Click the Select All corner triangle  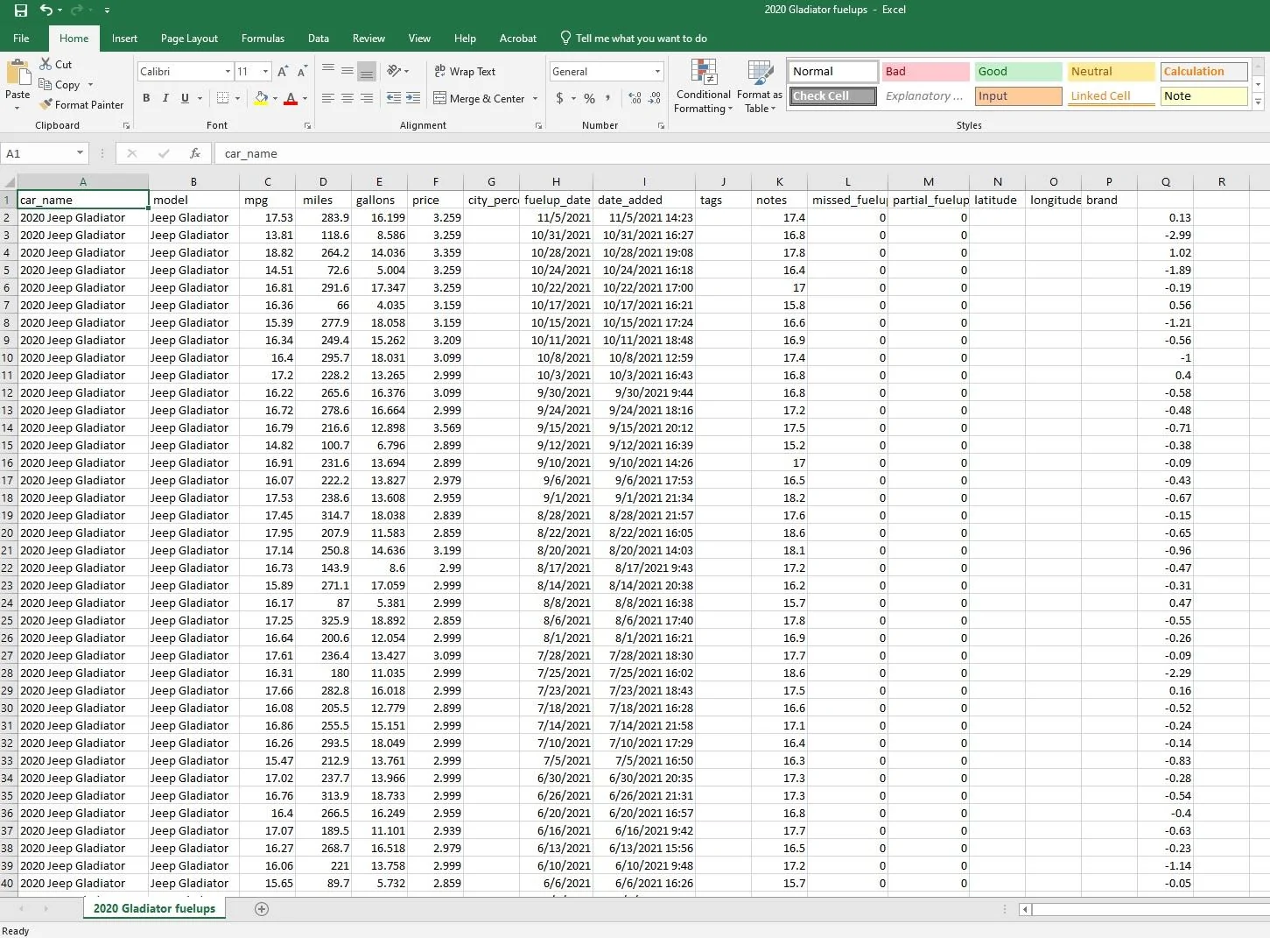point(9,182)
